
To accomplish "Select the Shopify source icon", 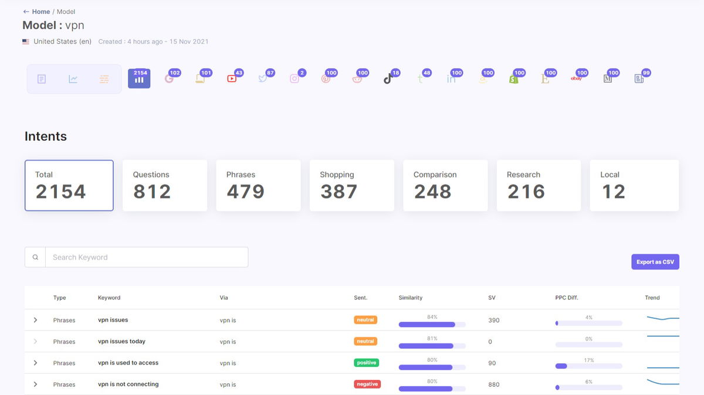I will click(x=513, y=79).
